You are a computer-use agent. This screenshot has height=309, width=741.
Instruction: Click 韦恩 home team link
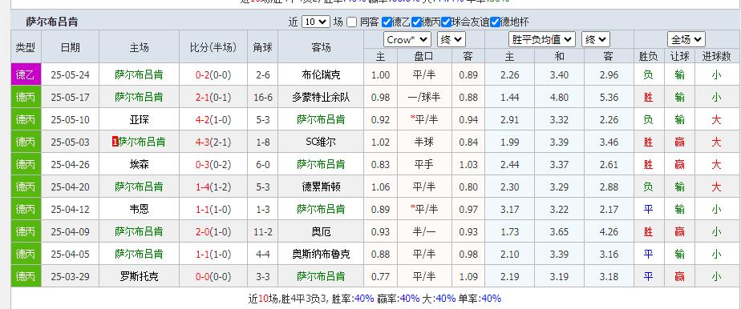(x=139, y=209)
